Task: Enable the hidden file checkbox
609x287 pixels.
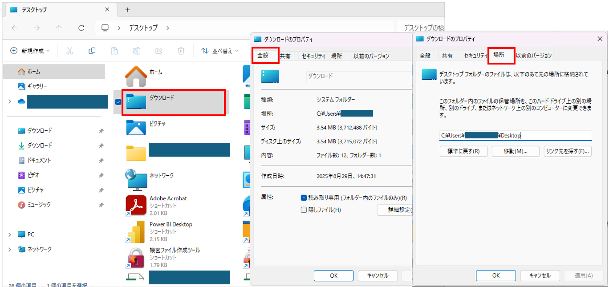Action: pyautogui.click(x=304, y=210)
